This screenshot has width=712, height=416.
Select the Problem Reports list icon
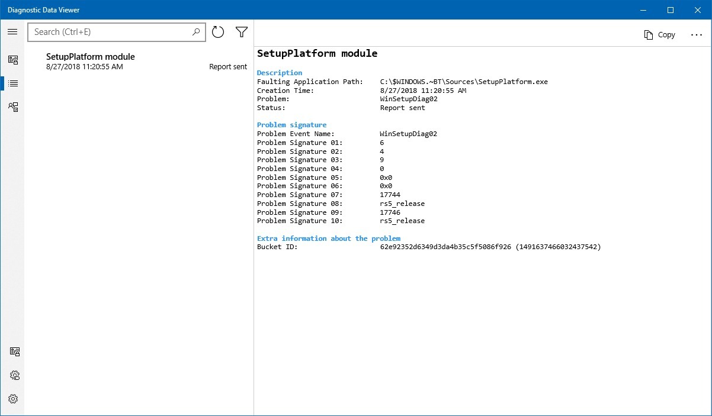[x=12, y=83]
